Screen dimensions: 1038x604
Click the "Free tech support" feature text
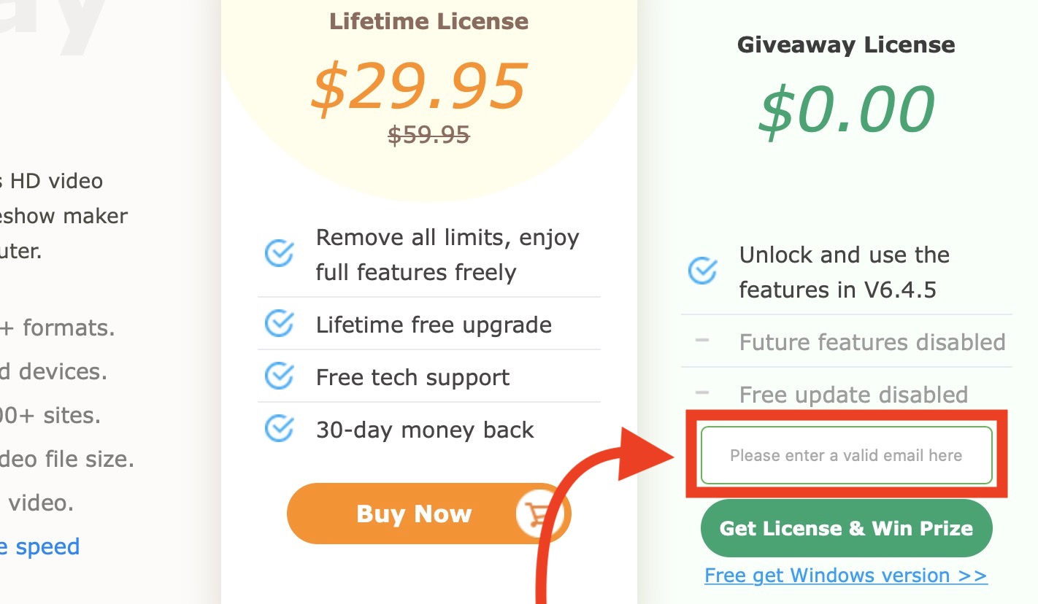[412, 377]
